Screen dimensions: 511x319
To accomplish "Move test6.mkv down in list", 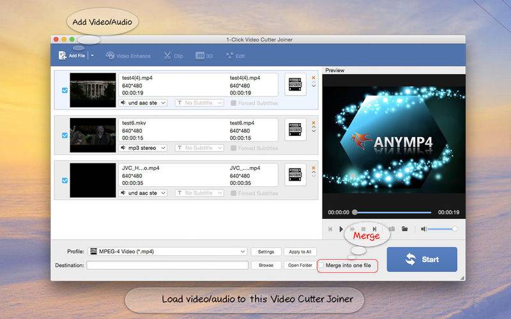I will (x=314, y=131).
